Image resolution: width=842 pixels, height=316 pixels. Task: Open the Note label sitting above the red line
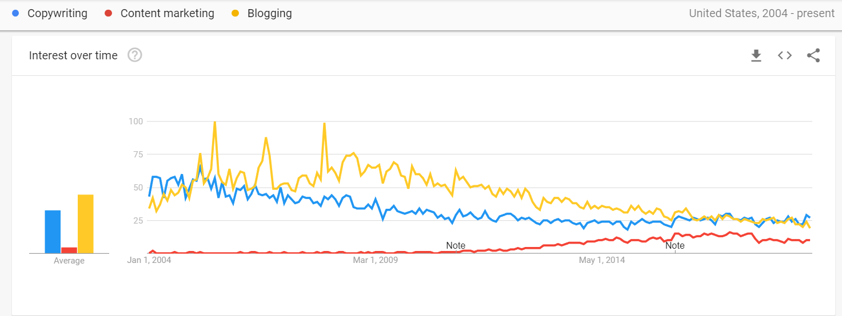pos(456,245)
